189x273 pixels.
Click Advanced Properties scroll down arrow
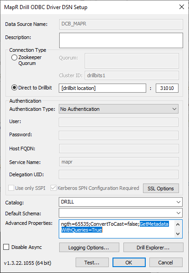[178, 233]
